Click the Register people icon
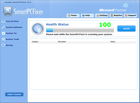Screen dimensions: 140x103 (112, 15)
